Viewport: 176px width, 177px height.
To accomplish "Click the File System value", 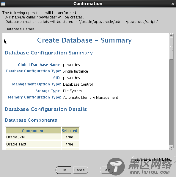I will (x=72, y=91).
